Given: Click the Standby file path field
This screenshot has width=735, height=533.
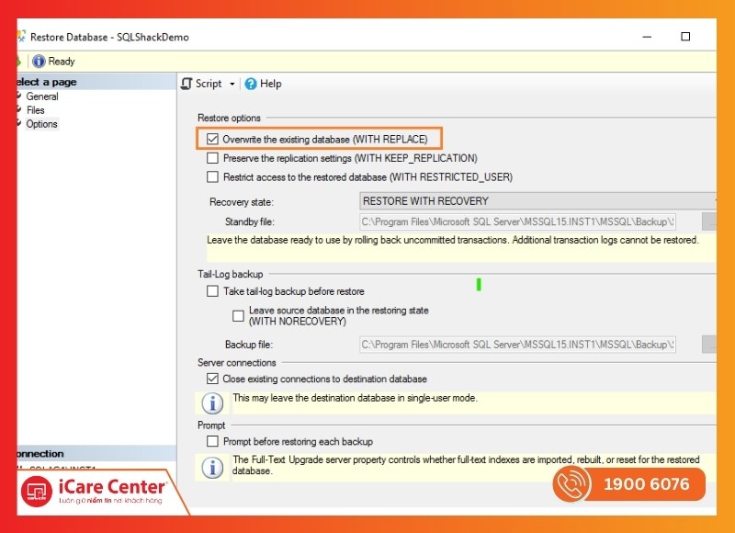Looking at the screenshot, I should [517, 221].
